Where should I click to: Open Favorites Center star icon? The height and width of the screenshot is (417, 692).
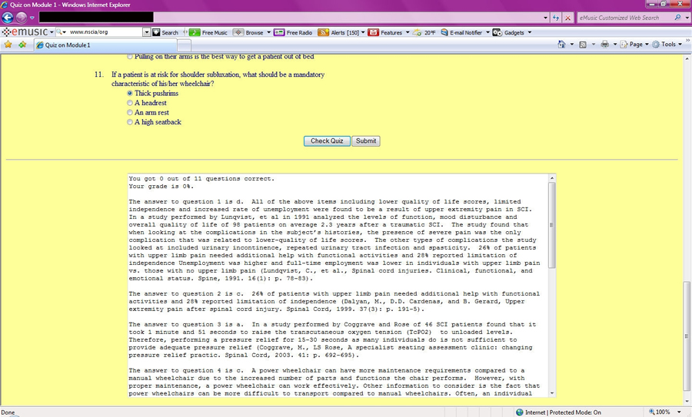(8, 45)
